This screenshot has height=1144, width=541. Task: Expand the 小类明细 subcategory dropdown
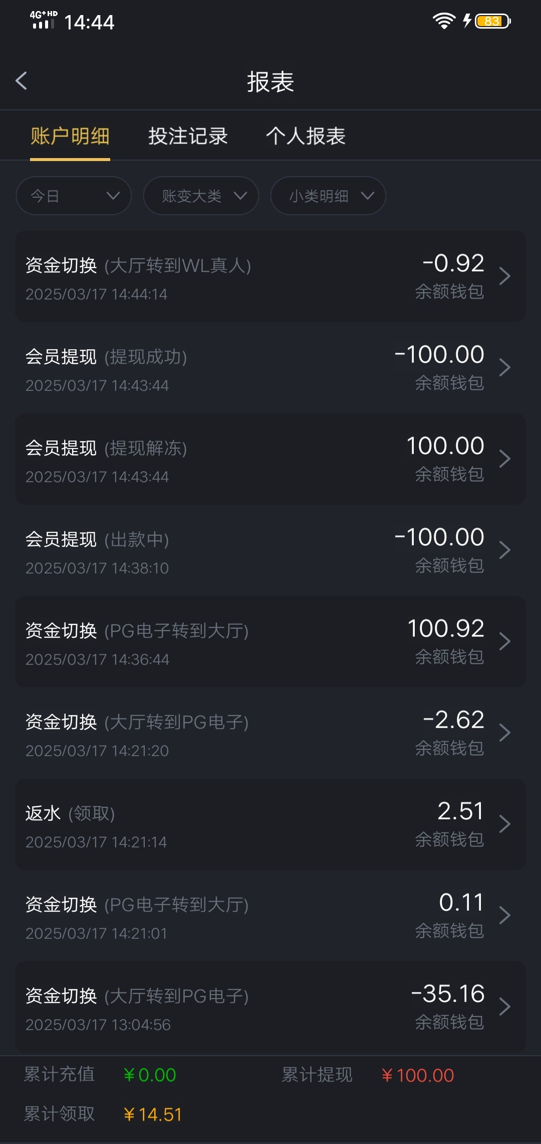click(328, 196)
